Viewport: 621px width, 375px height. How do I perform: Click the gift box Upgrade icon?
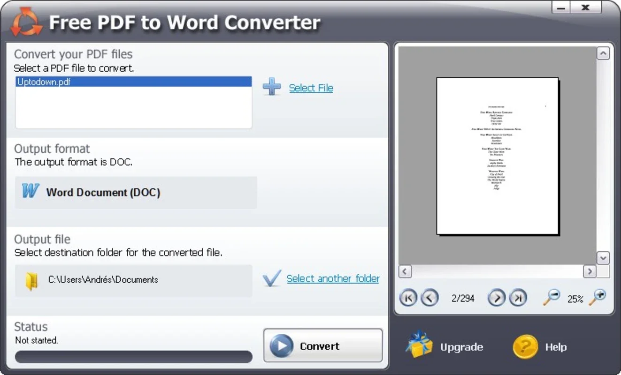[418, 345]
